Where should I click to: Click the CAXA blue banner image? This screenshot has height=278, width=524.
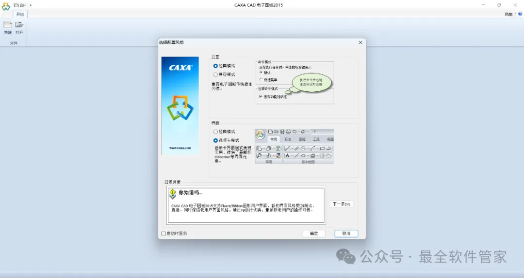180,105
